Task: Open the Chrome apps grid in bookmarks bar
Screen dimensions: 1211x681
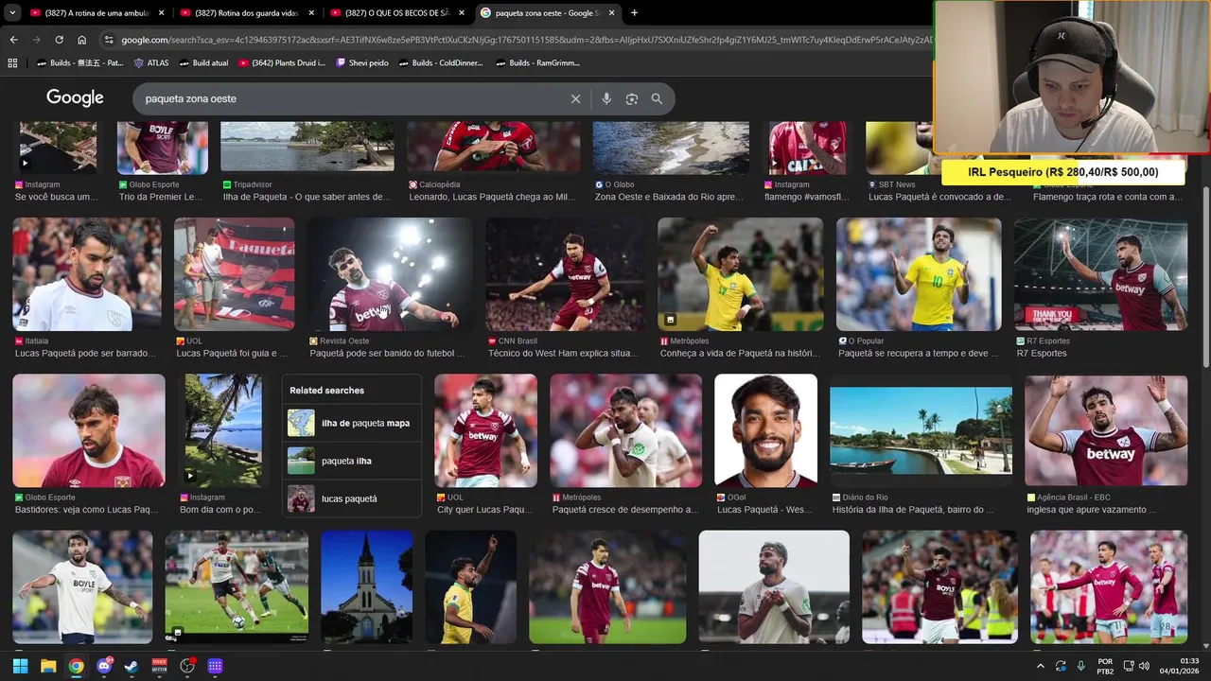Action: [x=12, y=63]
